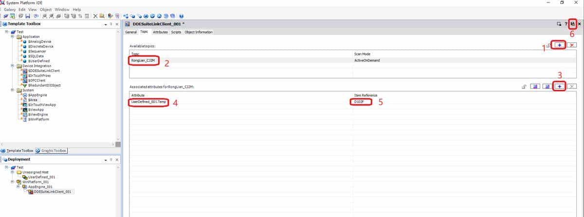Viewport: 584px width, 217px height.
Task: Select $ViewEngine in the Template Toolbox
Action: pyautogui.click(x=38, y=114)
